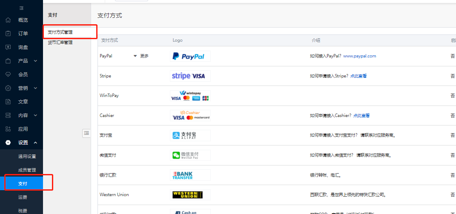Open the www.paypal.com link
Image resolution: width=456 pixels, height=214 pixels.
coord(359,56)
